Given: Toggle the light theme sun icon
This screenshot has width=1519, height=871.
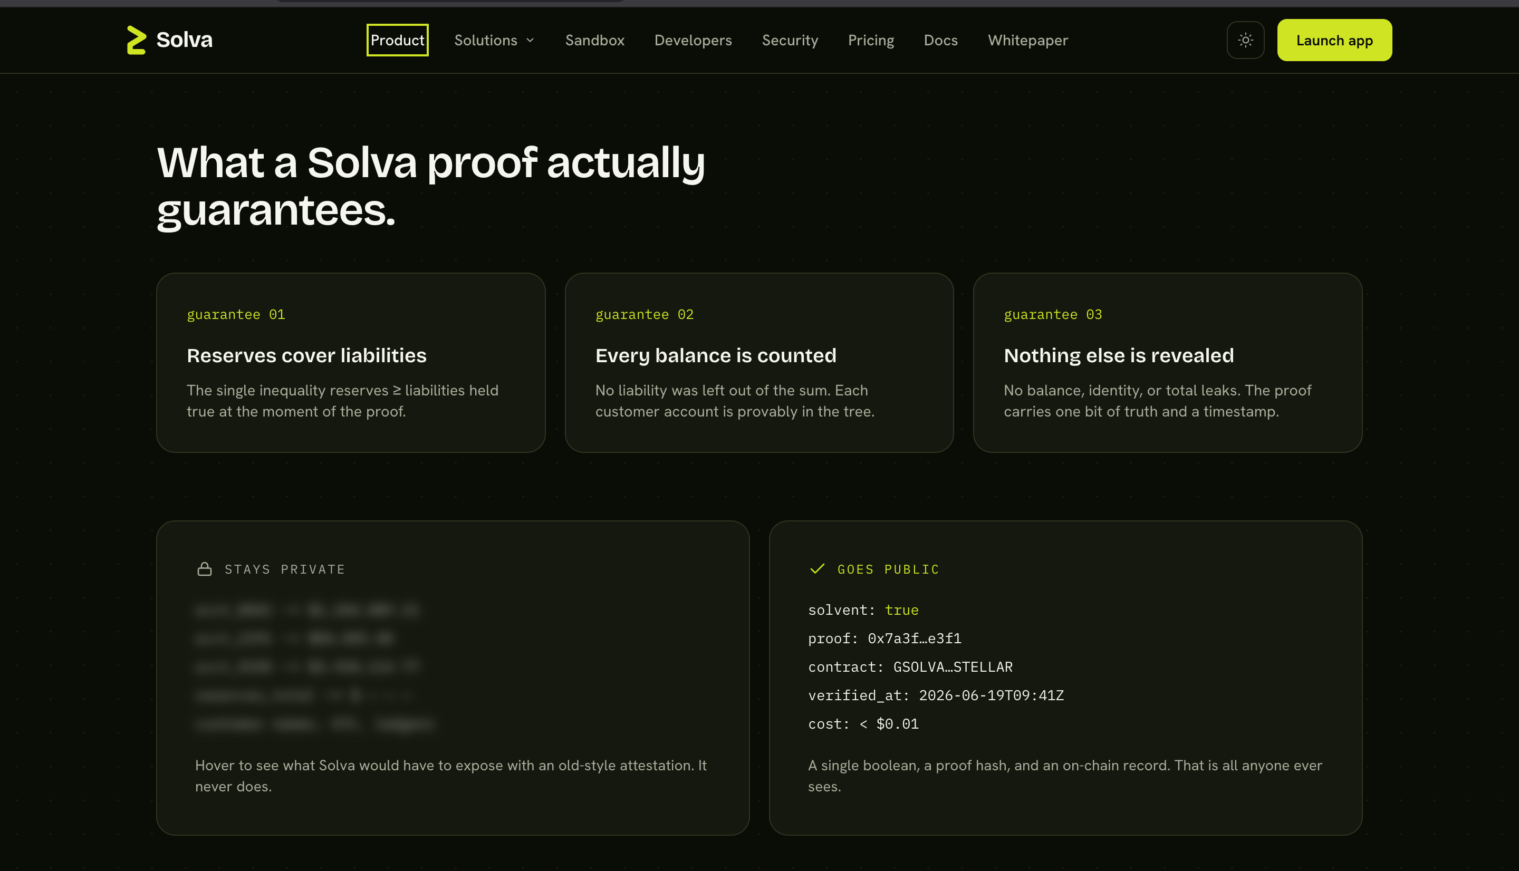Looking at the screenshot, I should click(1245, 40).
